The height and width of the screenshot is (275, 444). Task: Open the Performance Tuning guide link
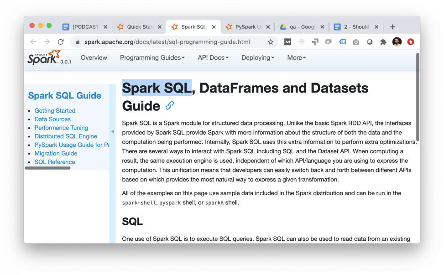click(61, 128)
